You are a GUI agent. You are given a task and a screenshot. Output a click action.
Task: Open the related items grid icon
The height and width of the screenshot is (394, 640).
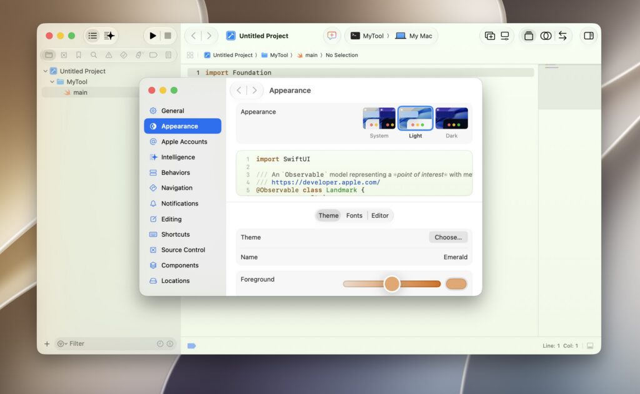[x=190, y=55]
